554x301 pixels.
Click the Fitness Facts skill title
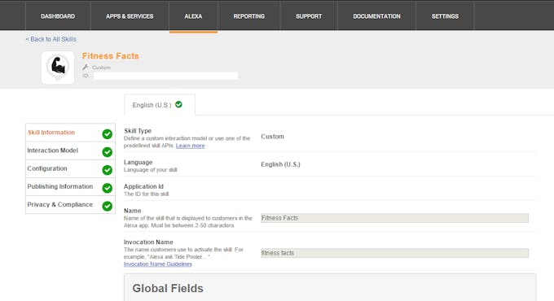click(111, 56)
